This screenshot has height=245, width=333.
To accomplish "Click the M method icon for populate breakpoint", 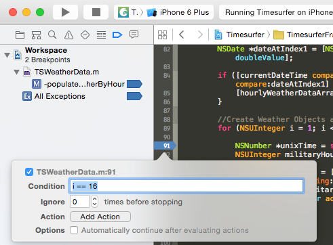I will [x=37, y=84].
